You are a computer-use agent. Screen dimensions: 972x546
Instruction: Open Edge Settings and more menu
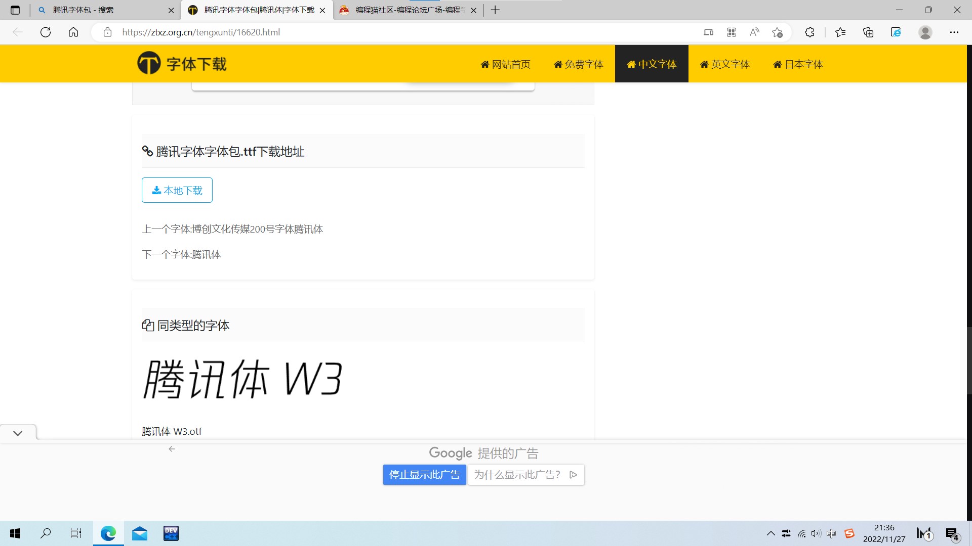click(954, 32)
